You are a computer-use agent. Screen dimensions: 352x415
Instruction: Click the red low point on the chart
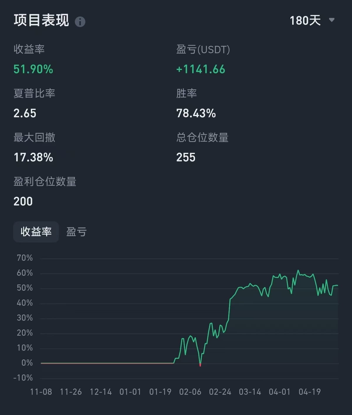click(x=200, y=365)
